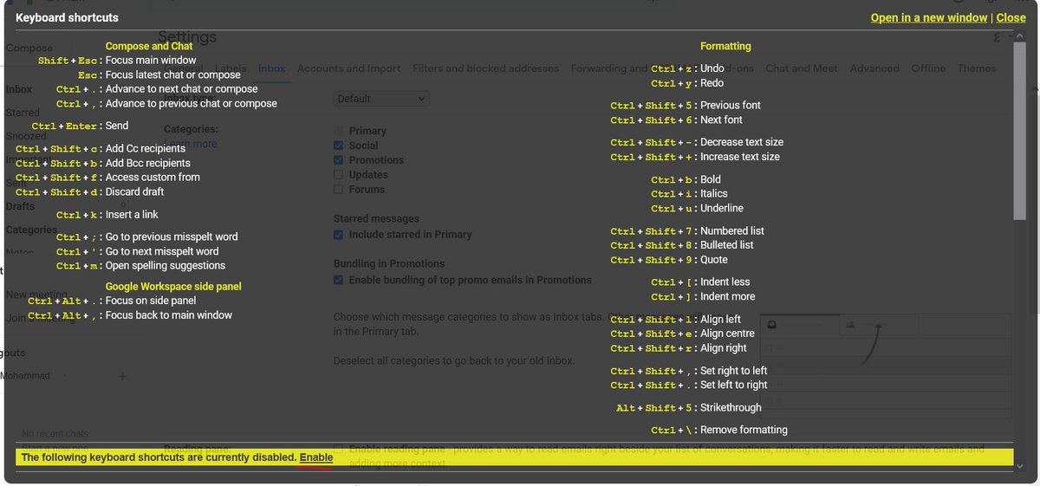Click the 'Indent more' shortcut row
The width and height of the screenshot is (1040, 486).
tap(703, 296)
